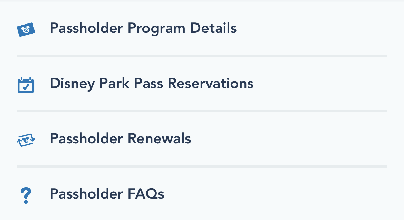404x220 pixels.
Task: Tap the Mickey emblem inside the renewal icon
Action: click(x=26, y=141)
